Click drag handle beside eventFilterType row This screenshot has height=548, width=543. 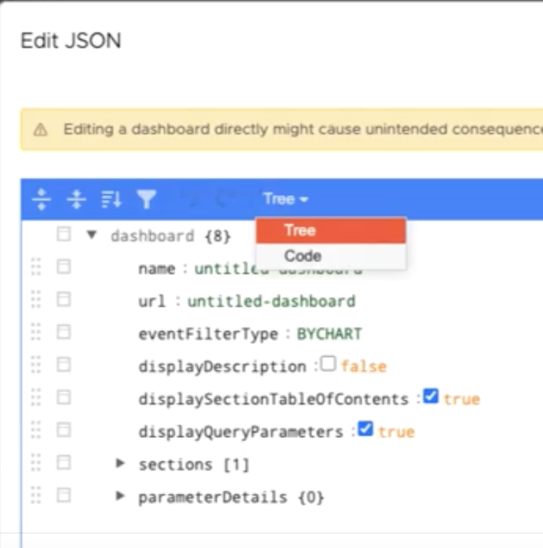point(36,333)
